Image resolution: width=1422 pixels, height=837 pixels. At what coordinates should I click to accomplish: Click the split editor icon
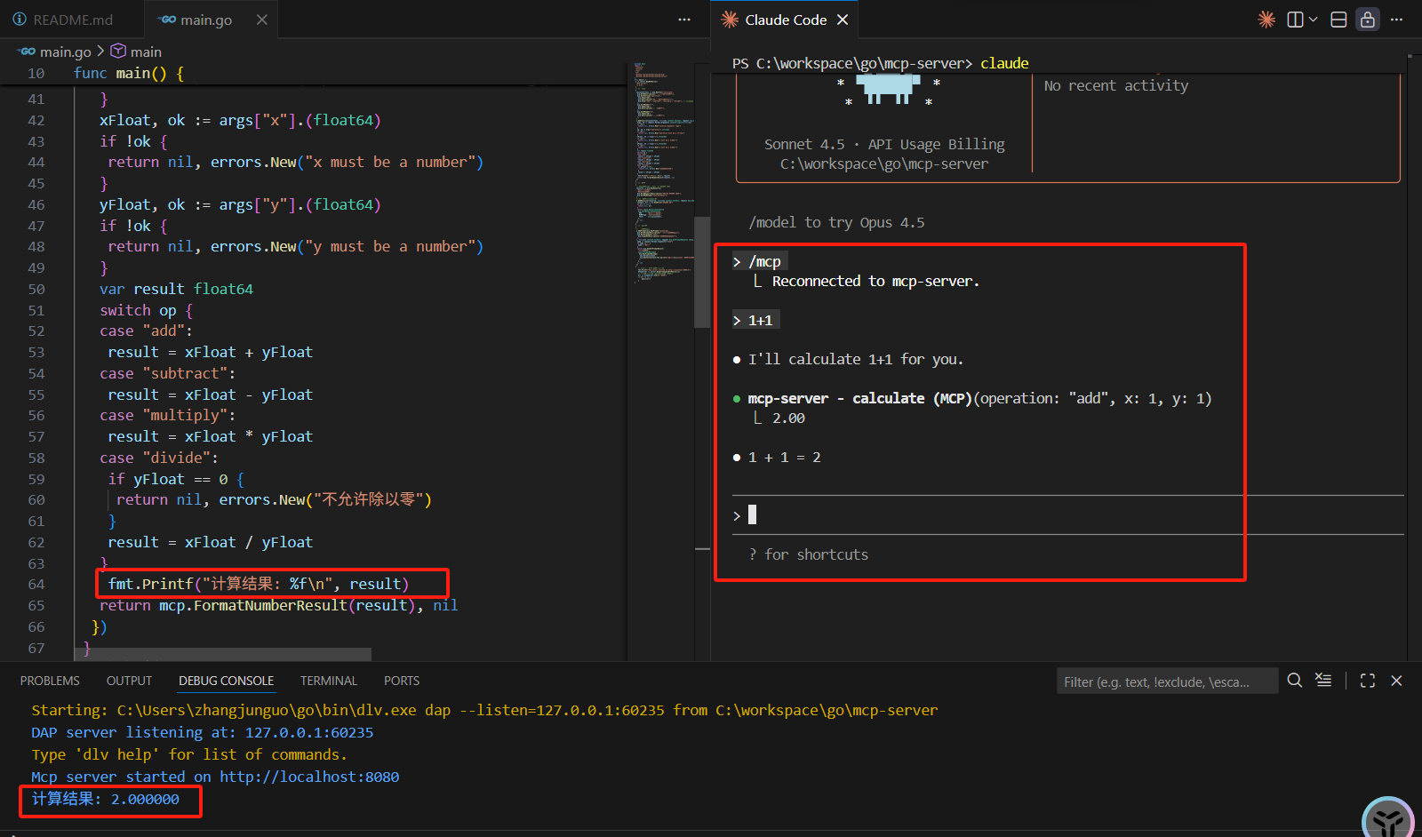pyautogui.click(x=1296, y=20)
